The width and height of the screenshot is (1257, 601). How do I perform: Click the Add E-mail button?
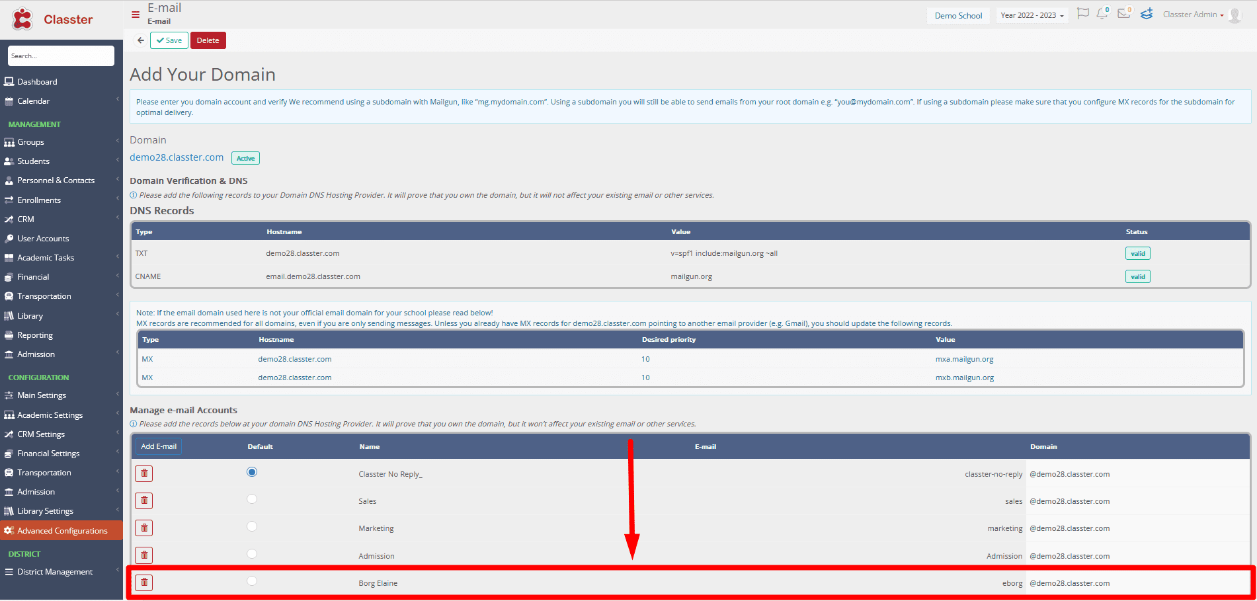pyautogui.click(x=159, y=446)
